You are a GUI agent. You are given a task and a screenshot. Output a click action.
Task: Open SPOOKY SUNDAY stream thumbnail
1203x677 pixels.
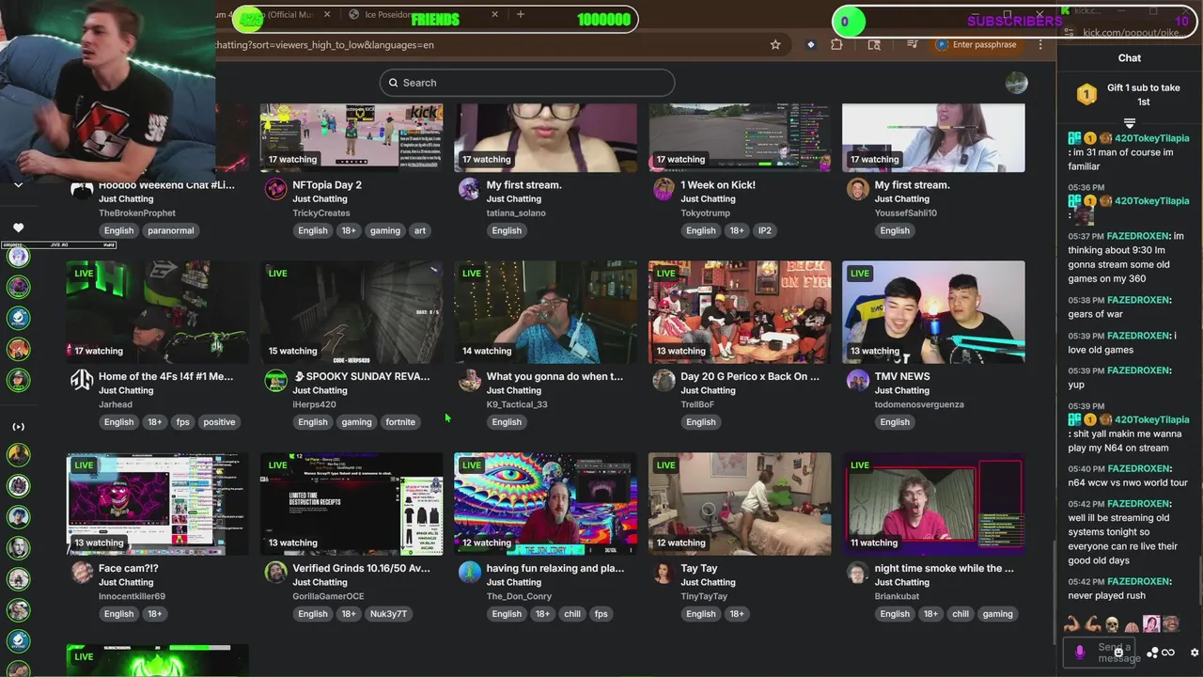pyautogui.click(x=352, y=312)
